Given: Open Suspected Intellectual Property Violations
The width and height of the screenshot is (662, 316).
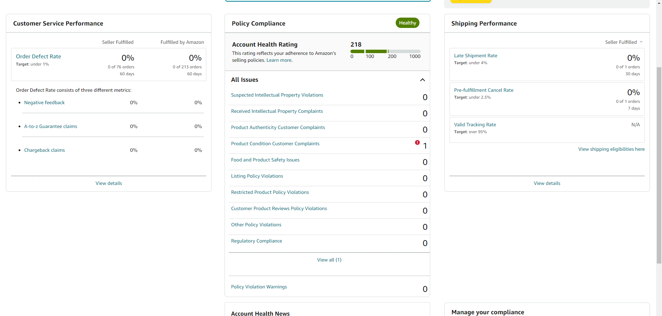Looking at the screenshot, I should tap(277, 95).
